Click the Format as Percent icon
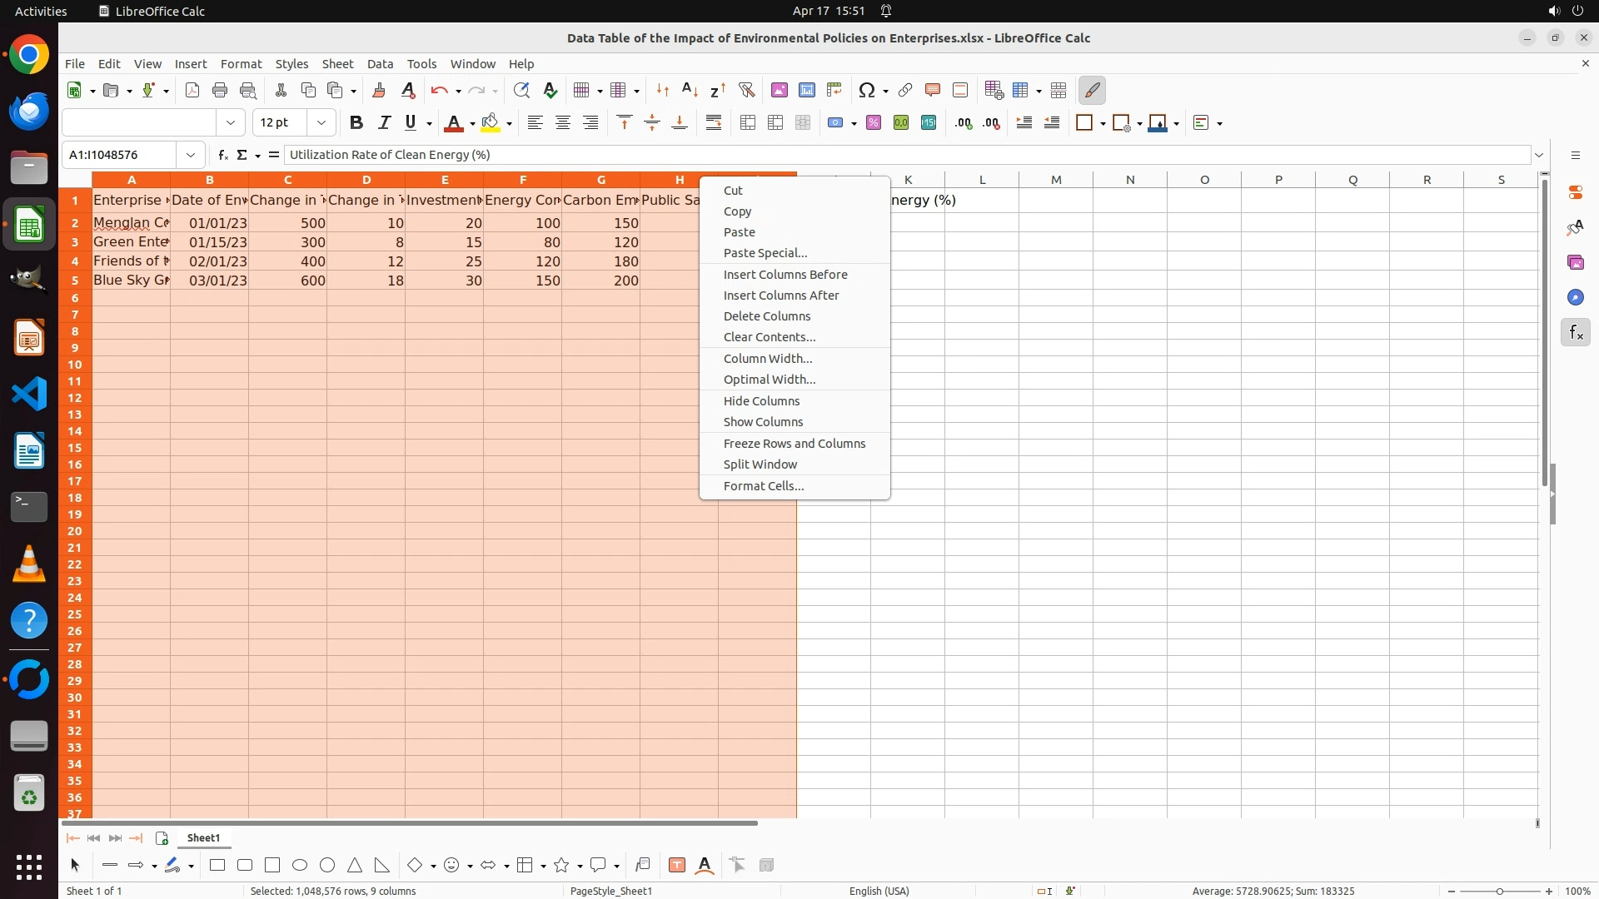Viewport: 1599px width, 899px height. (873, 122)
